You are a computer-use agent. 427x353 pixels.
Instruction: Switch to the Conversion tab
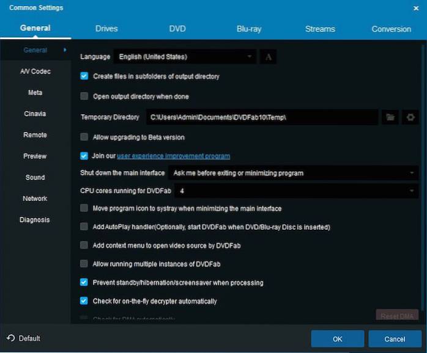pos(391,29)
